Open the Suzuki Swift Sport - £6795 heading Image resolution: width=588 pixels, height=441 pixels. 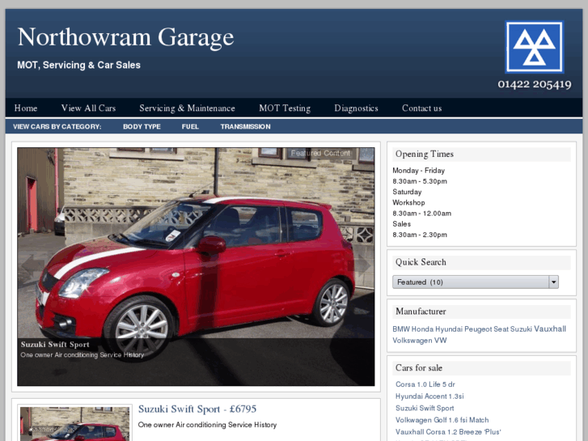pyautogui.click(x=197, y=409)
